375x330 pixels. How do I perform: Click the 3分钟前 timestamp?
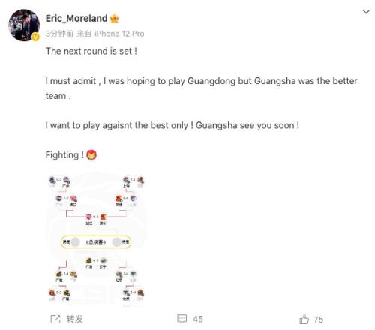(x=59, y=34)
